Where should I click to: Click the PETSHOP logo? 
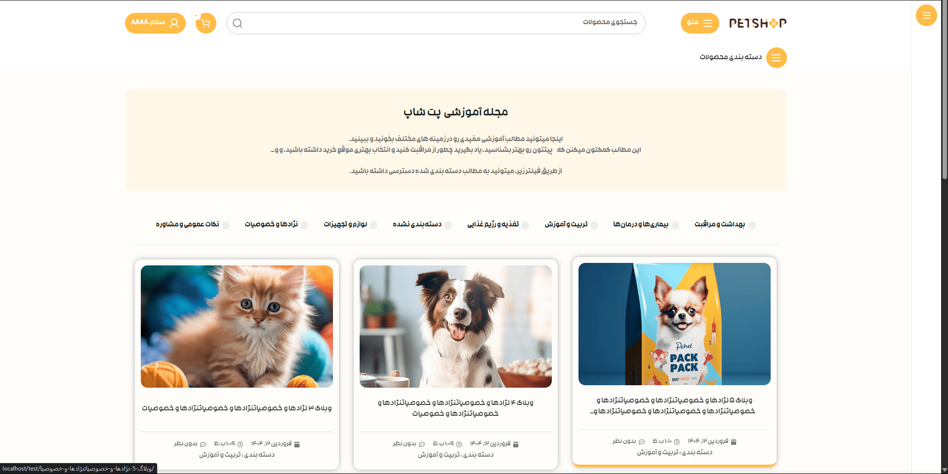(758, 23)
